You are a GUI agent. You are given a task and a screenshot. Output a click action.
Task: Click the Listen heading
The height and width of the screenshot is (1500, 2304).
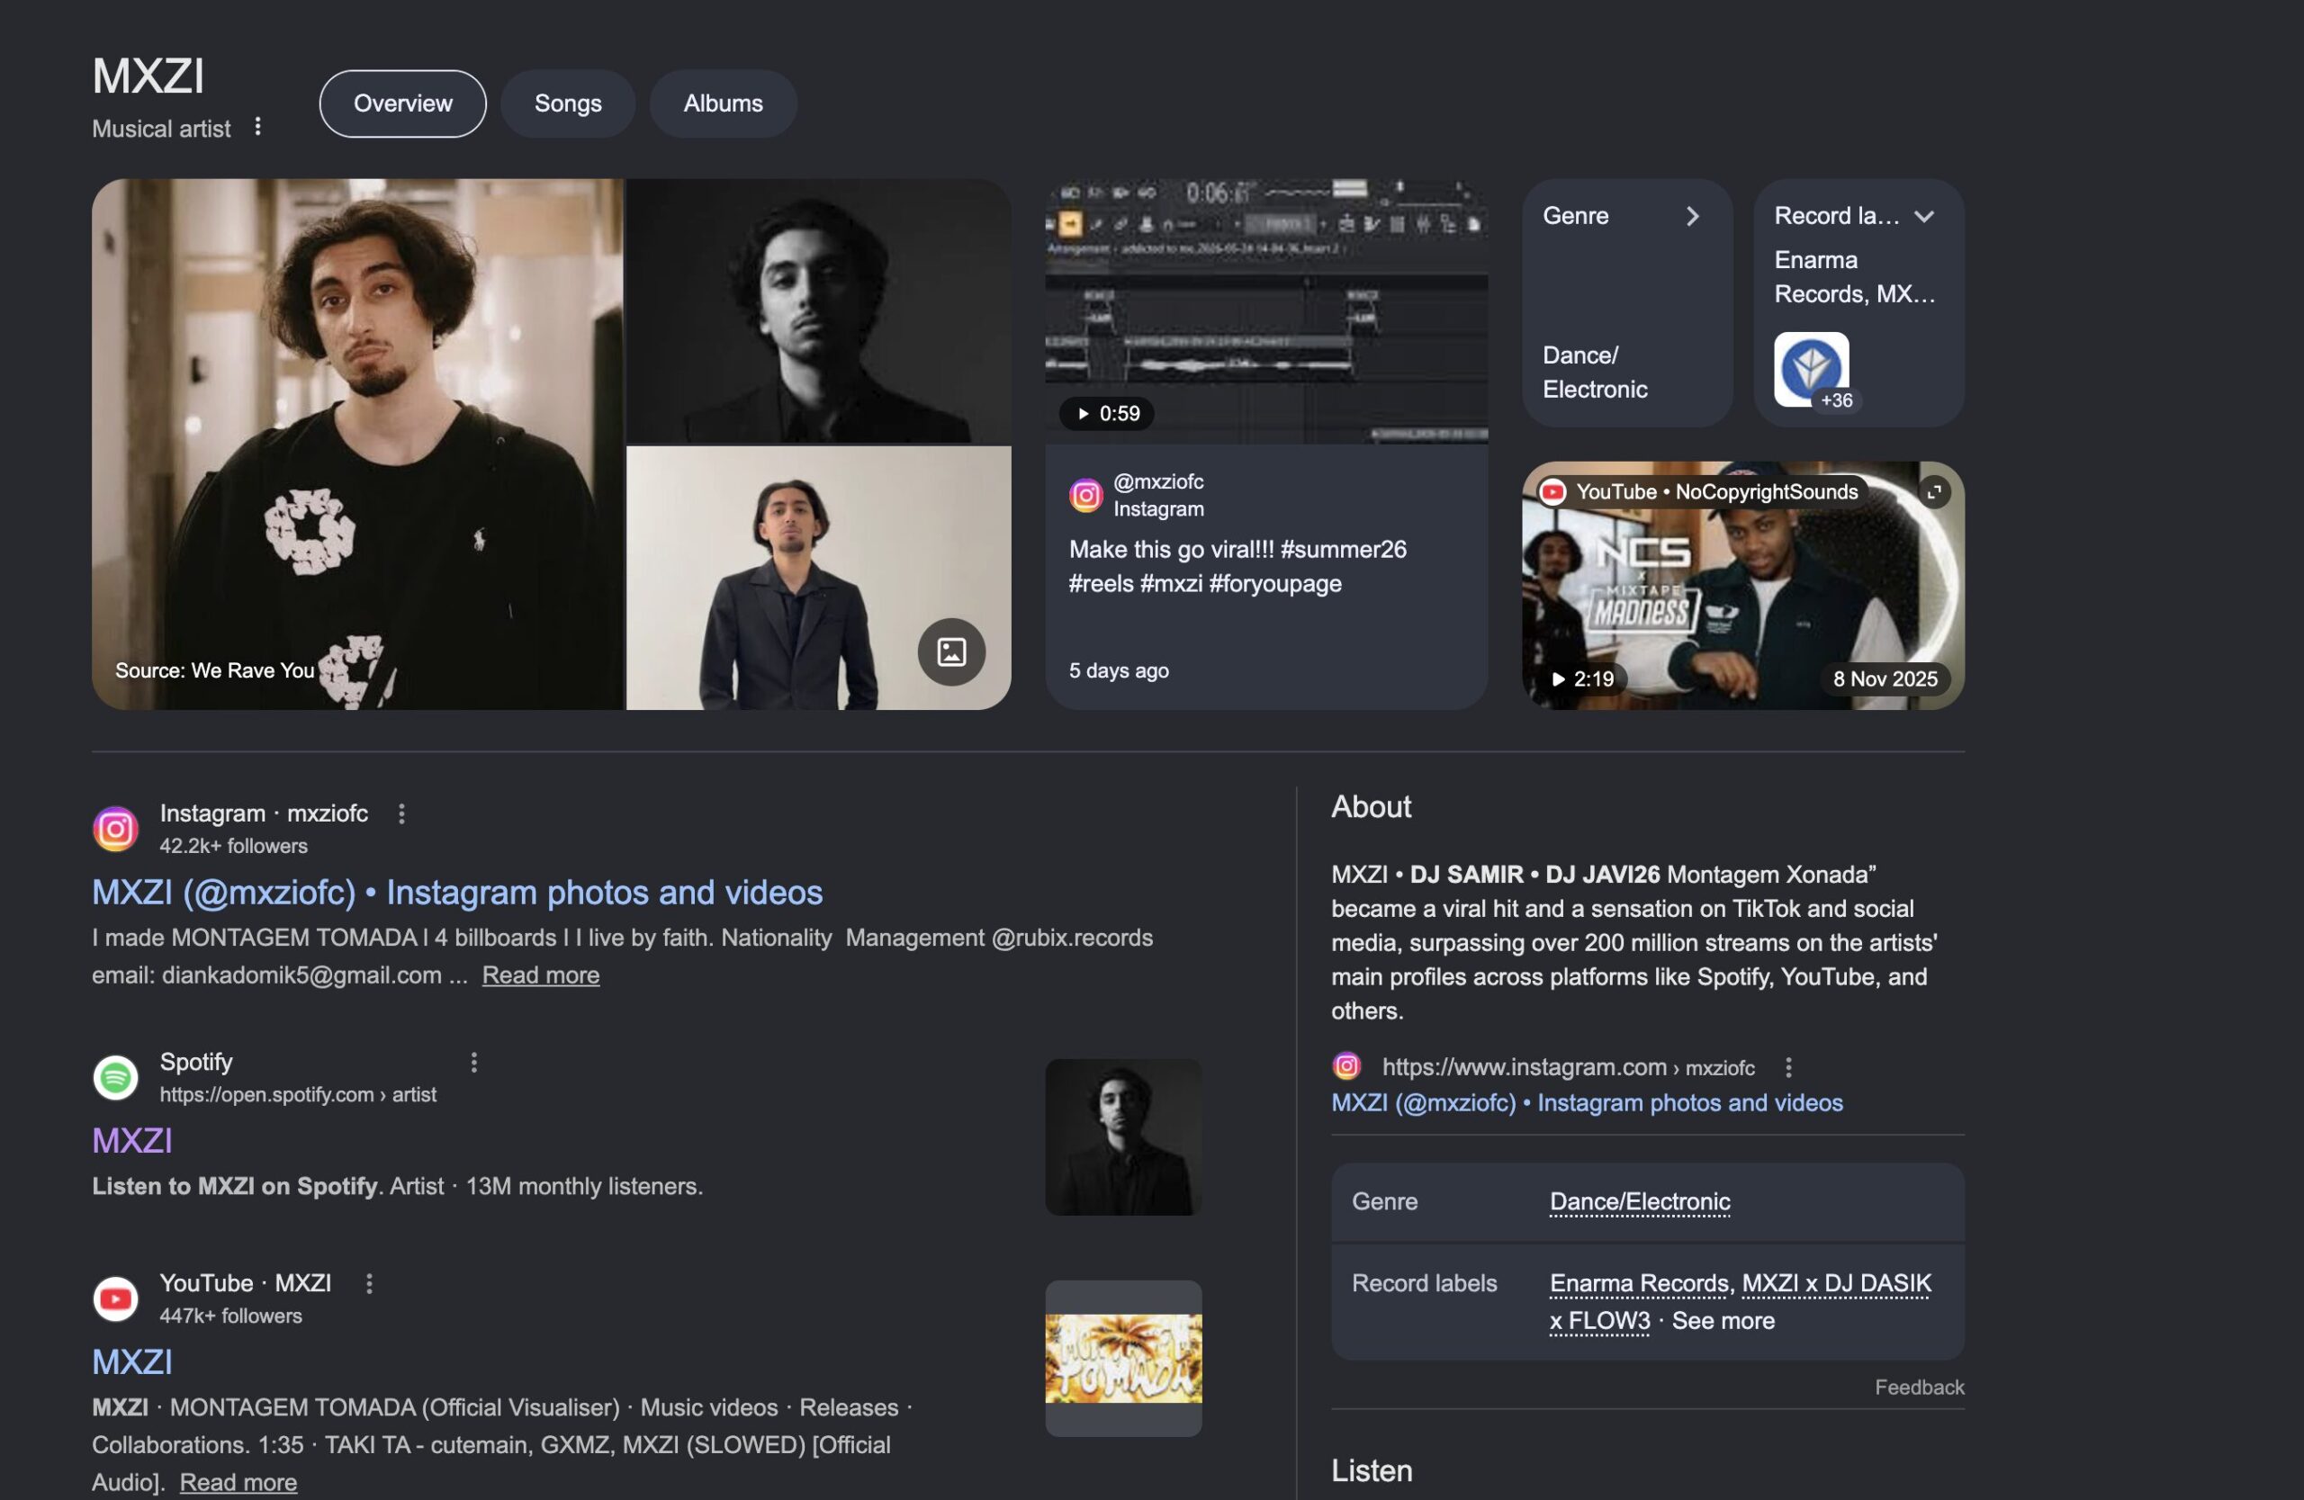point(1371,1471)
